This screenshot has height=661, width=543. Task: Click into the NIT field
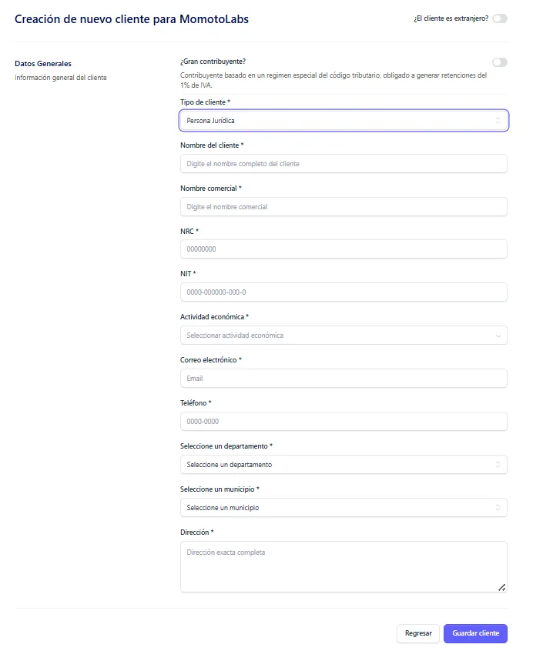point(344,292)
